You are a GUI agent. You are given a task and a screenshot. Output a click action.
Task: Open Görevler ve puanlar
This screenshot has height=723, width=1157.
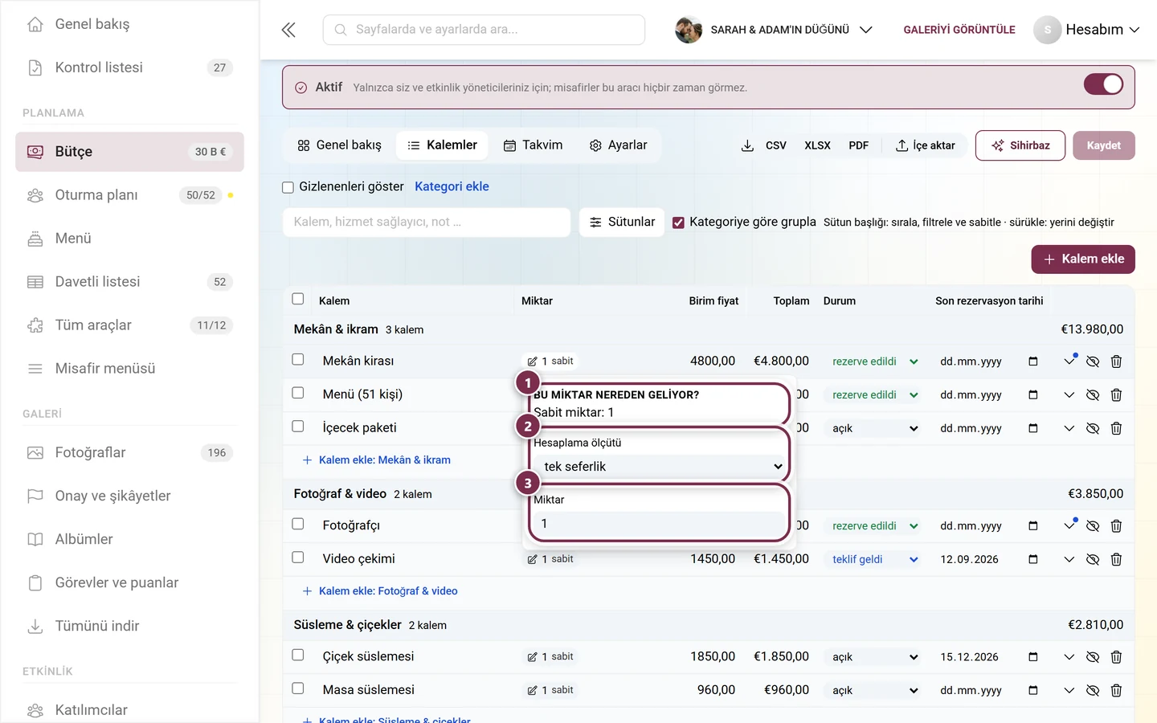[129, 582]
